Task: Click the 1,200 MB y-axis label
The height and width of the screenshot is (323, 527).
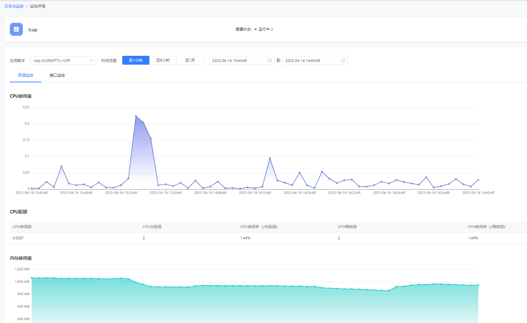Action: pyautogui.click(x=22, y=269)
